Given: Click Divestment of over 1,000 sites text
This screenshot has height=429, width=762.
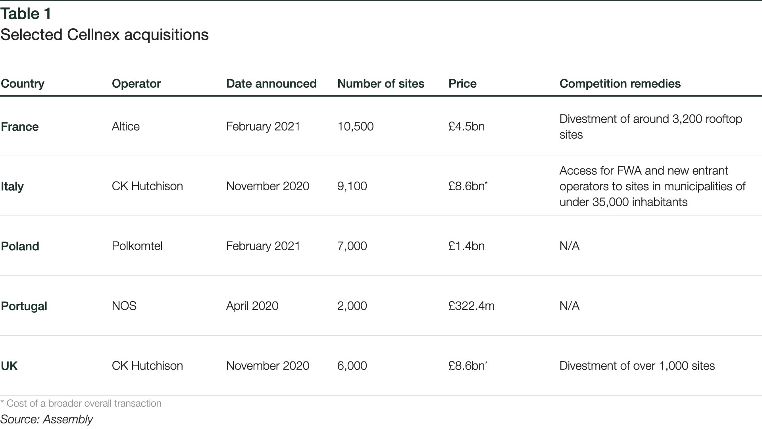Looking at the screenshot, I should 637,366.
